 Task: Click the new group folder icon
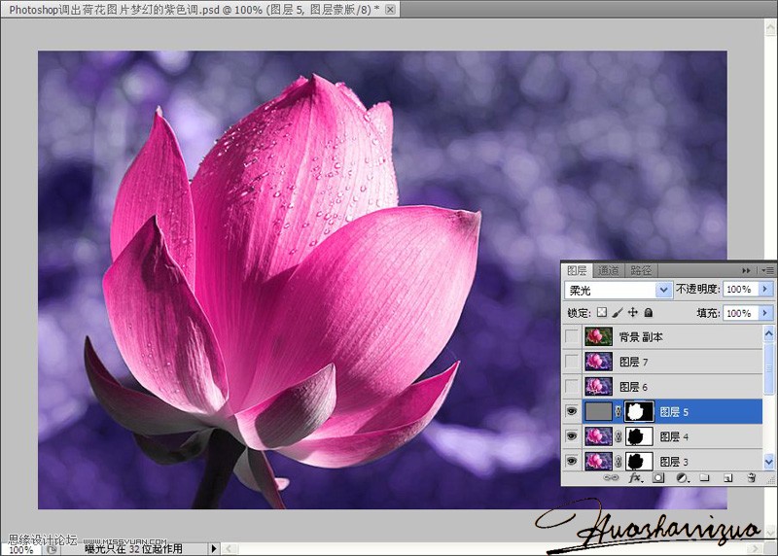point(704,477)
